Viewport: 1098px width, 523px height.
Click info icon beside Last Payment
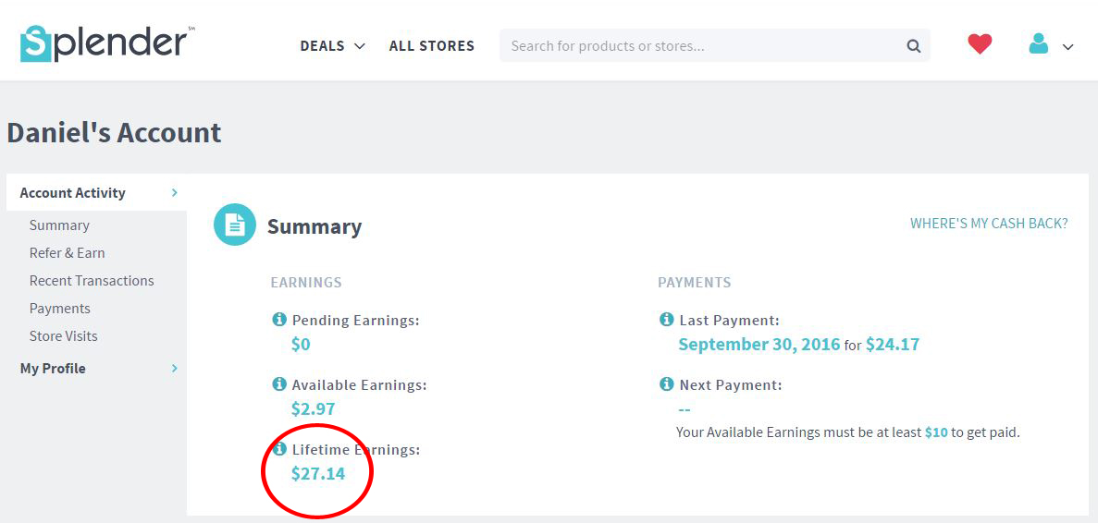coord(666,320)
